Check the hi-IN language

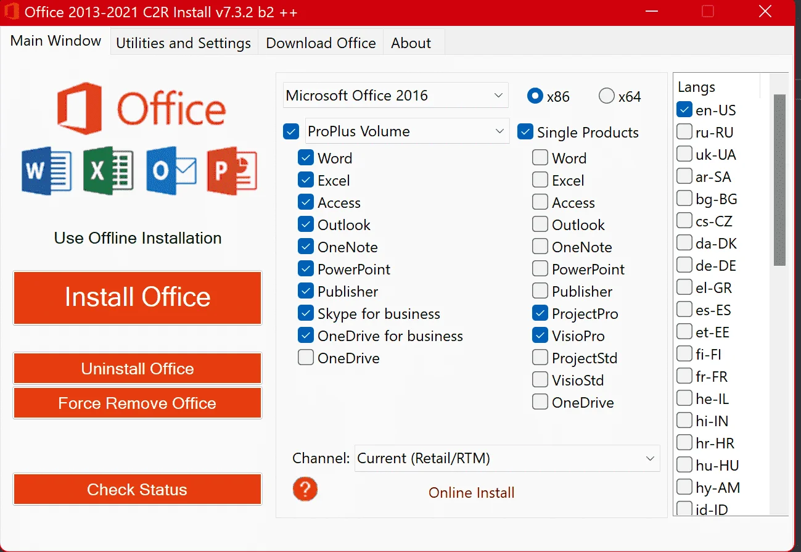(x=684, y=421)
